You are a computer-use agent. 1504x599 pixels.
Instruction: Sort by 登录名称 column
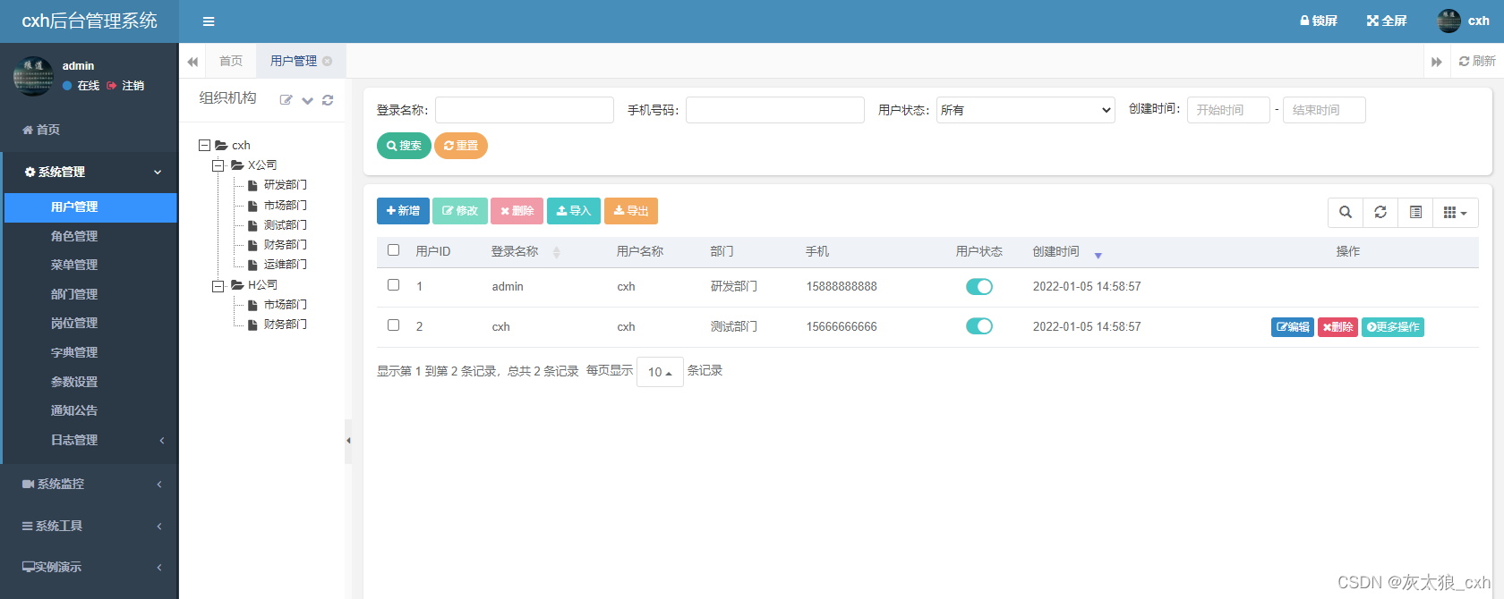tap(526, 252)
